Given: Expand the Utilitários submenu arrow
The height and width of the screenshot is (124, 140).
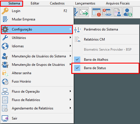Looking at the screenshot, I should pos(70,38).
